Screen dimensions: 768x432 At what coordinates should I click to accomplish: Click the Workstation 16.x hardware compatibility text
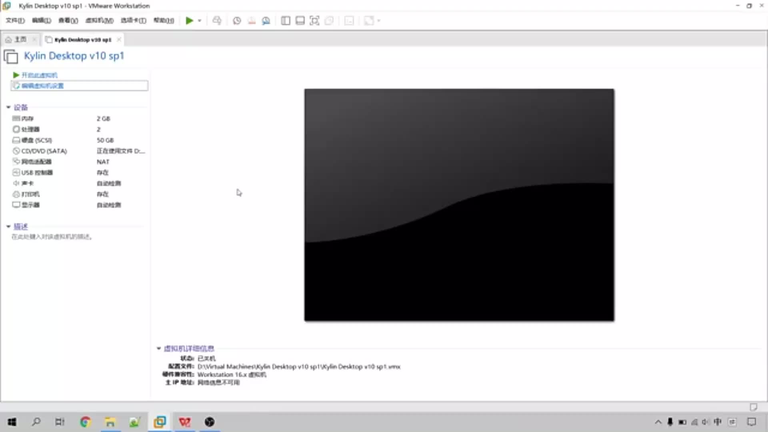point(232,374)
